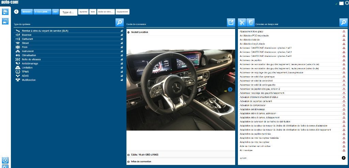This screenshot has width=349, height=168.
Task: Select Activation d'élément chauffant d'AdBlue
Action: pos(292,97)
